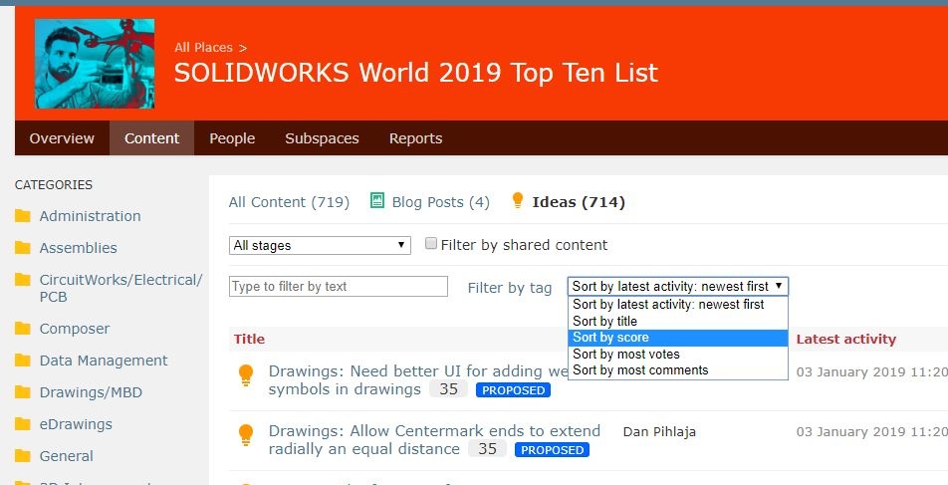The width and height of the screenshot is (948, 485).
Task: Open the space avatar thumbnail image
Action: coord(95,64)
